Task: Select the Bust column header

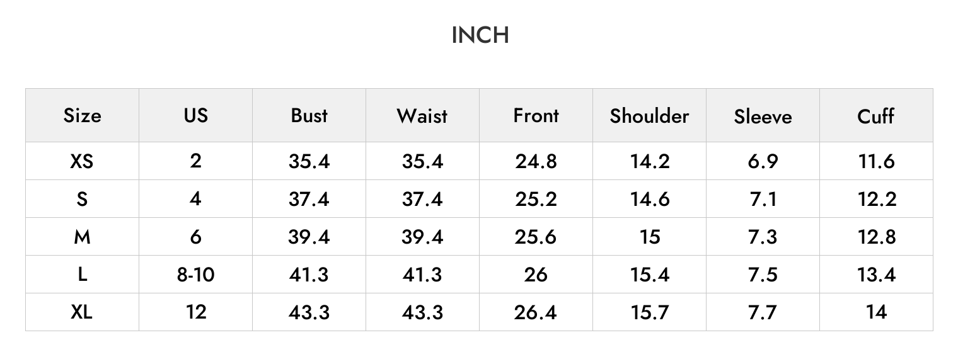Action: coord(309,115)
